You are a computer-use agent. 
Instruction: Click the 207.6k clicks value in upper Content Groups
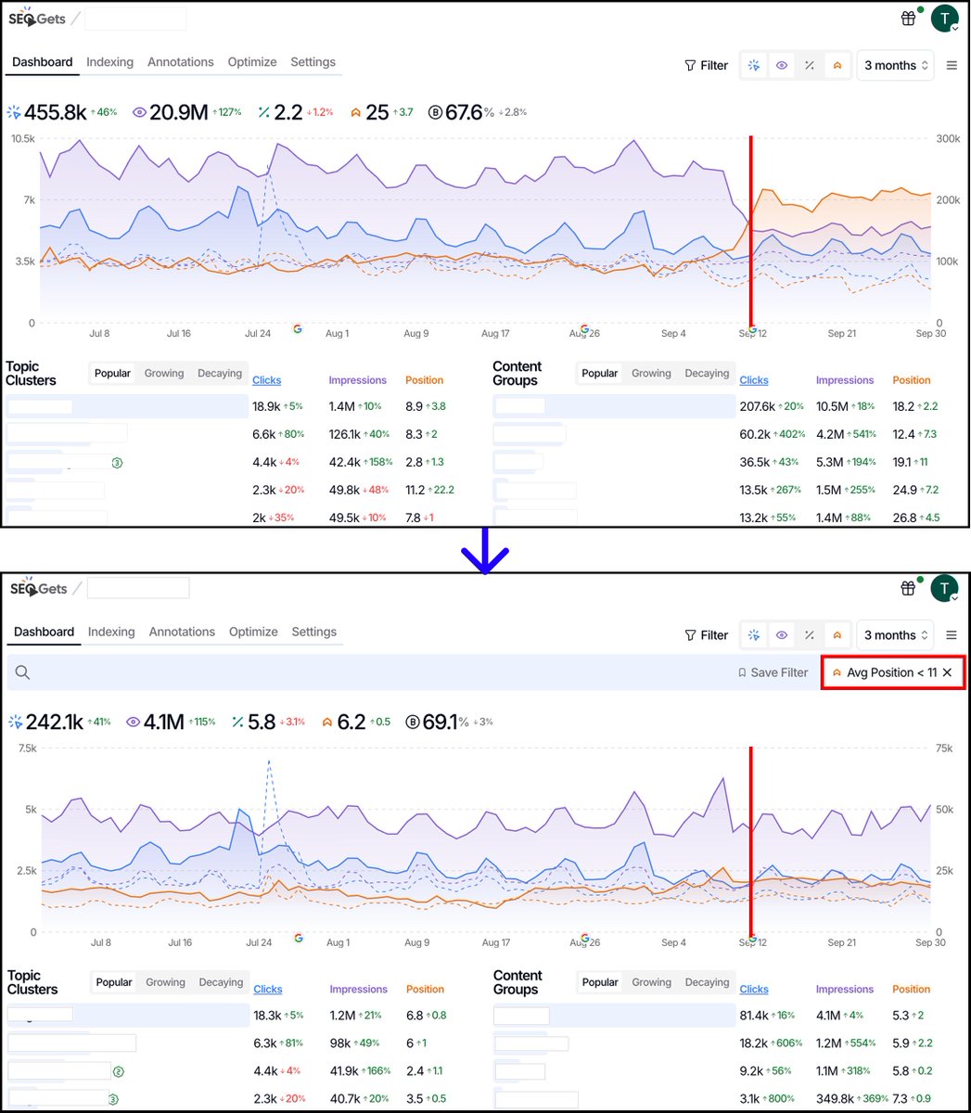coord(758,406)
